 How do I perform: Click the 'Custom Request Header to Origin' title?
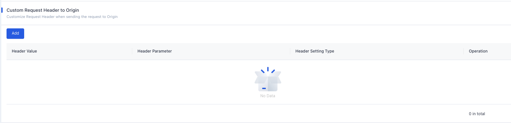pyautogui.click(x=43, y=10)
